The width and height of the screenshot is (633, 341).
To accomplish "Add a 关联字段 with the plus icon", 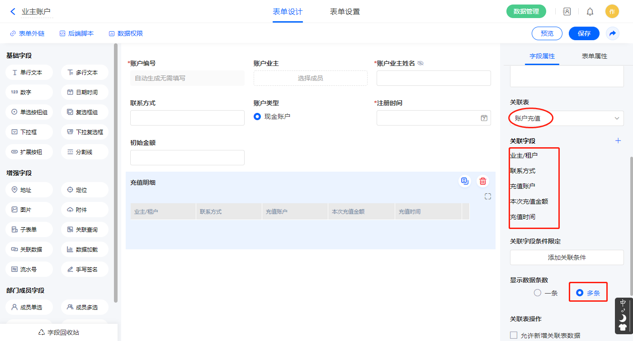I will (x=618, y=141).
